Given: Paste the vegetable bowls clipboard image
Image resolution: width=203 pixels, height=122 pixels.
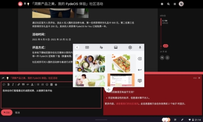Looking at the screenshot, I should 90,63.
